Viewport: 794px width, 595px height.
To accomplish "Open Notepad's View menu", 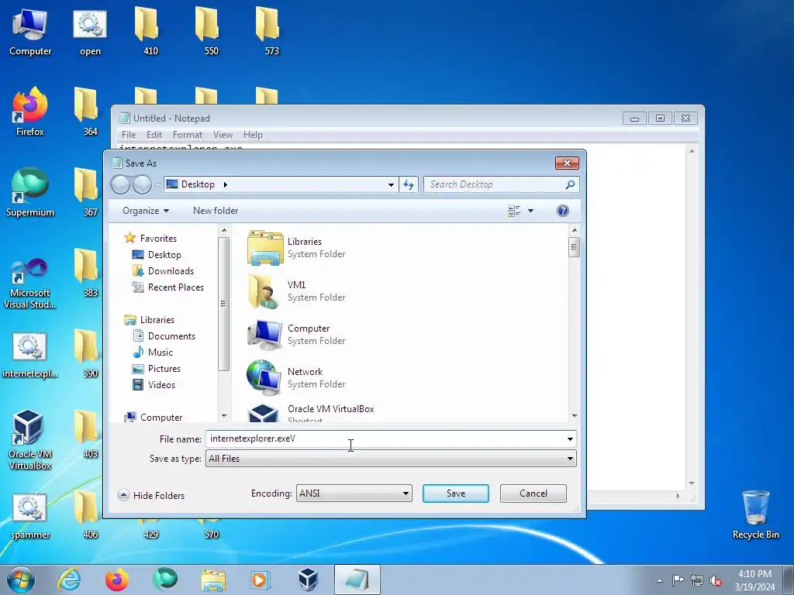I will 223,135.
